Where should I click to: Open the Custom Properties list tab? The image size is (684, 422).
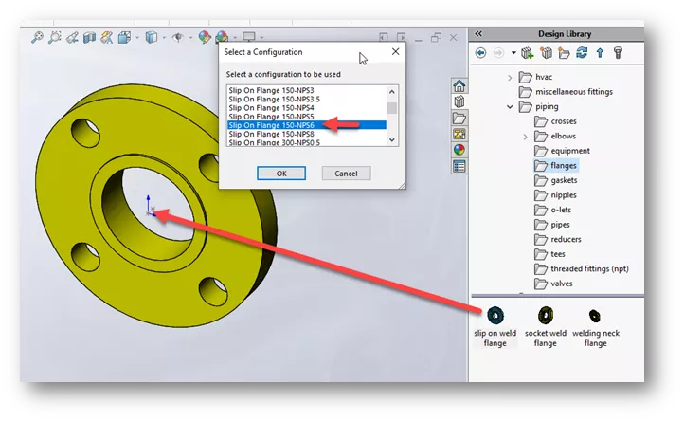pos(459,166)
